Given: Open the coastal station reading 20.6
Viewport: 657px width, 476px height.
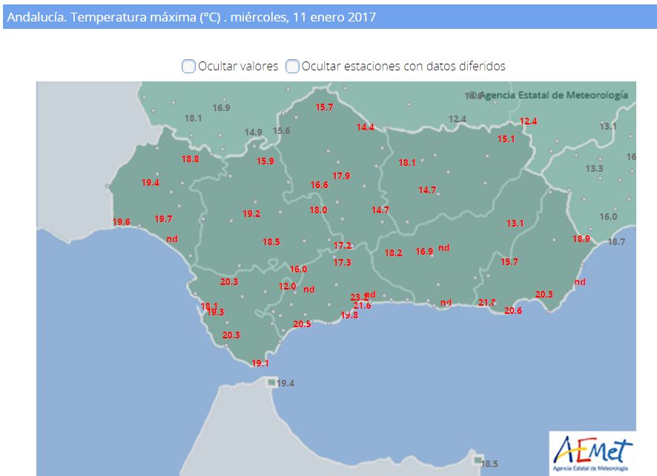Looking at the screenshot, I should (x=513, y=311).
